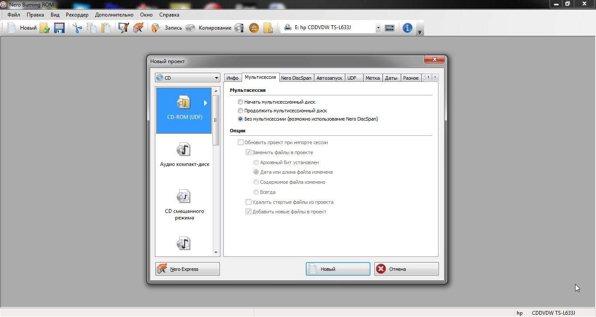Open Nero CoverDesigner icon with brush
Image resolution: width=596 pixels, height=317 pixels.
point(124,28)
